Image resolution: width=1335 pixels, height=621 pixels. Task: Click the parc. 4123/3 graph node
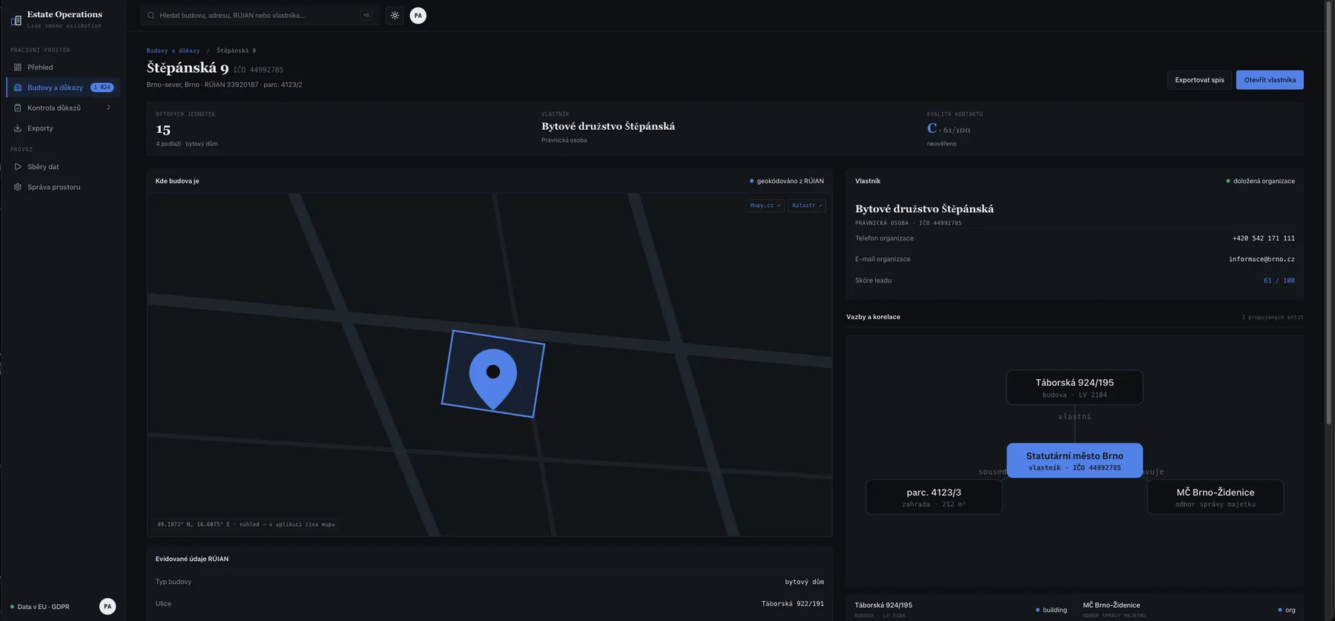[934, 497]
